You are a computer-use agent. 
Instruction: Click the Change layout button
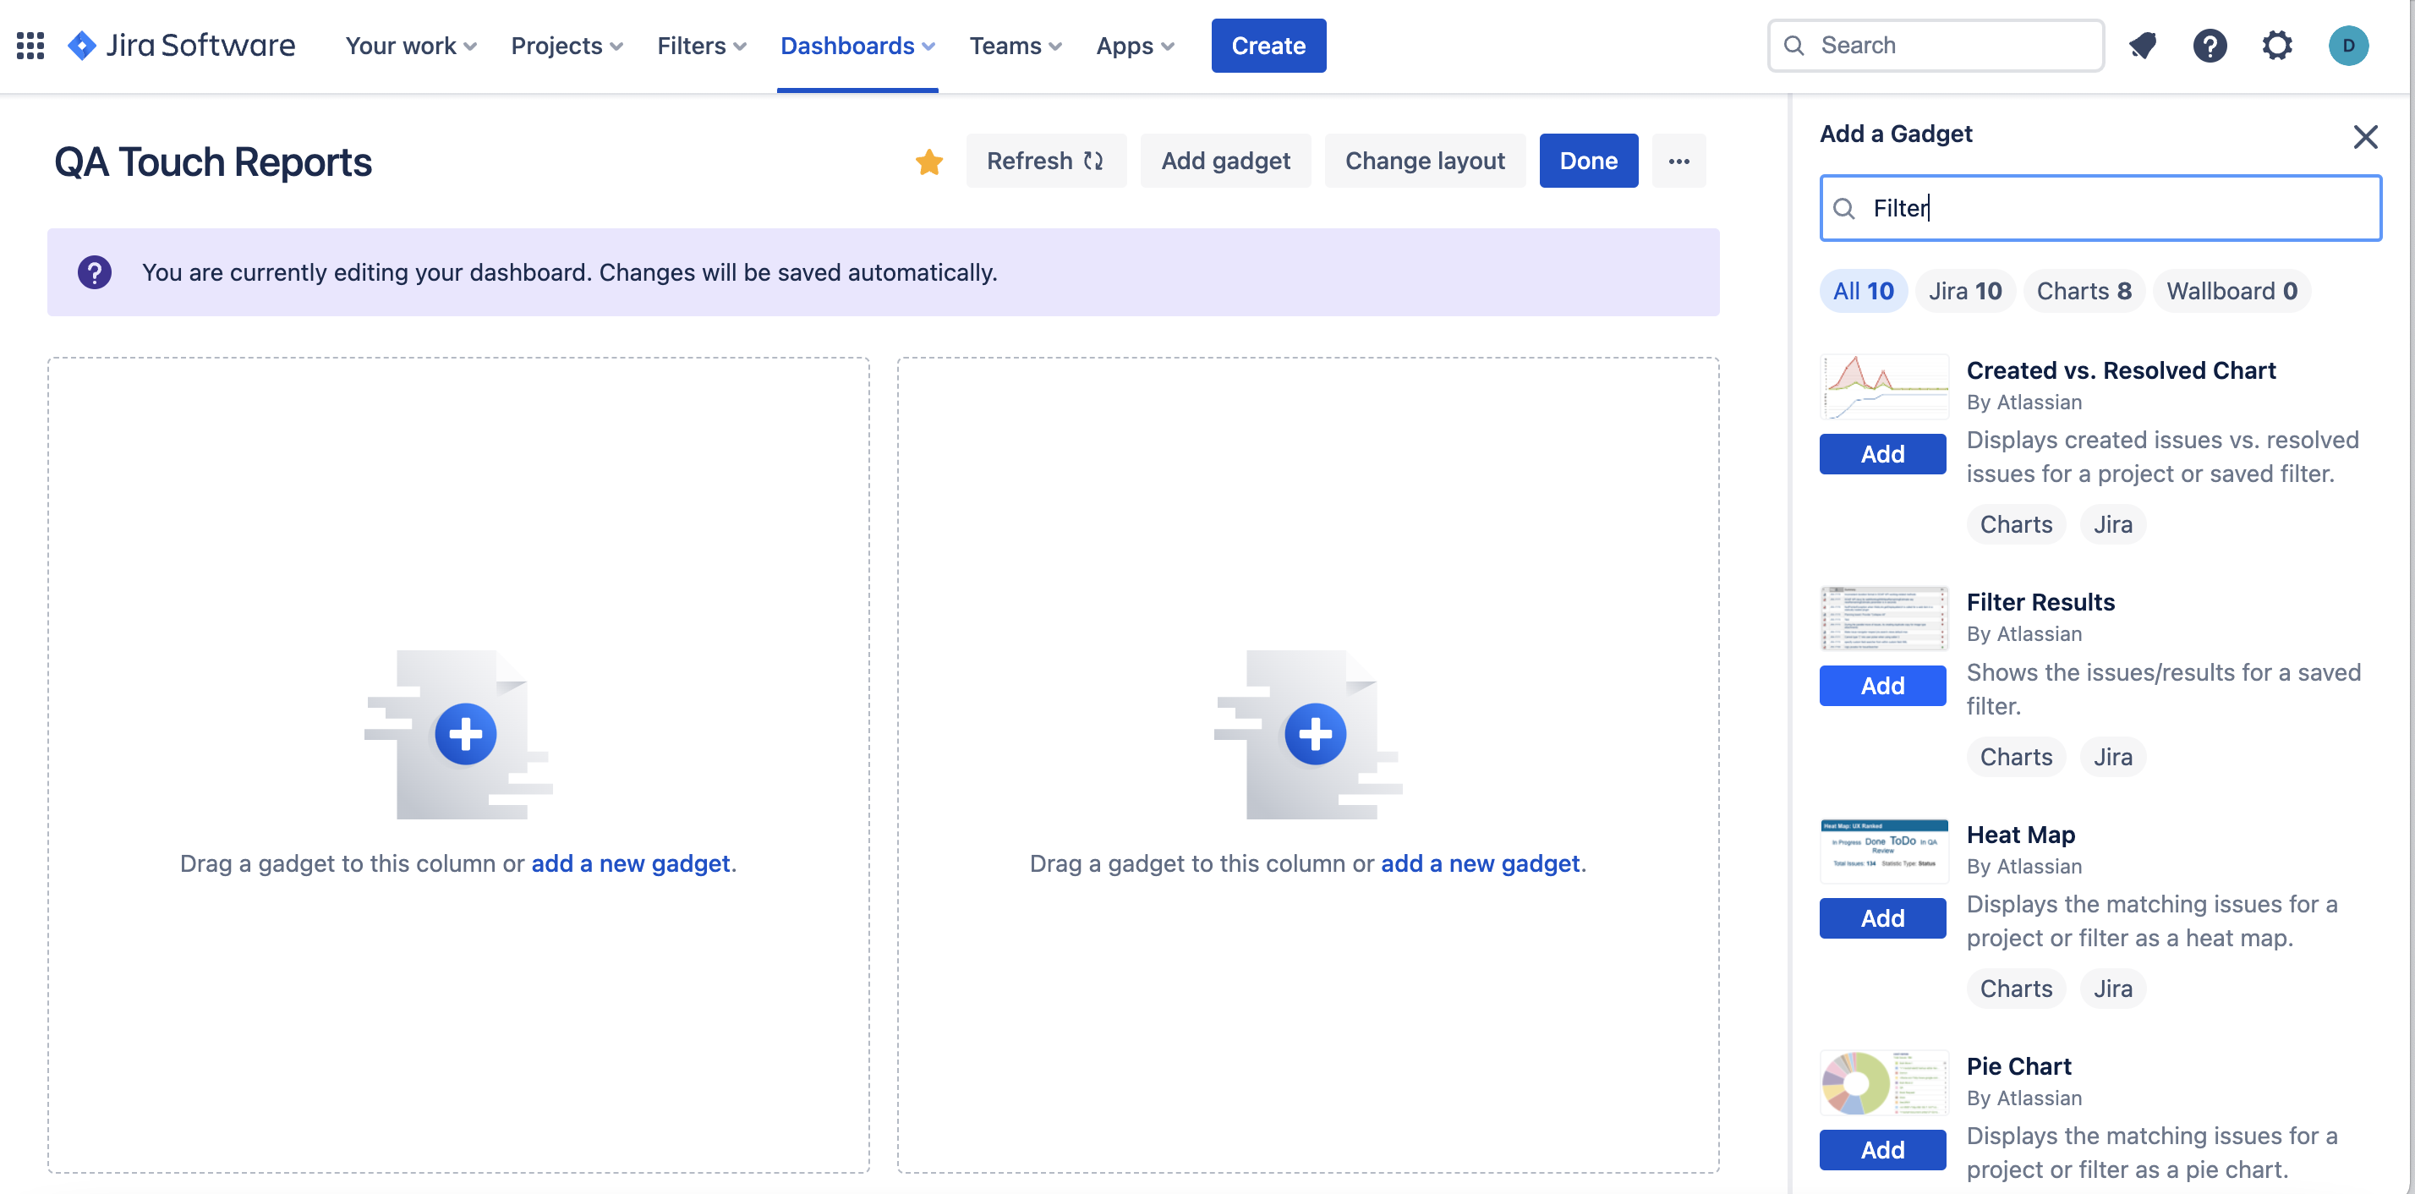1425,162
